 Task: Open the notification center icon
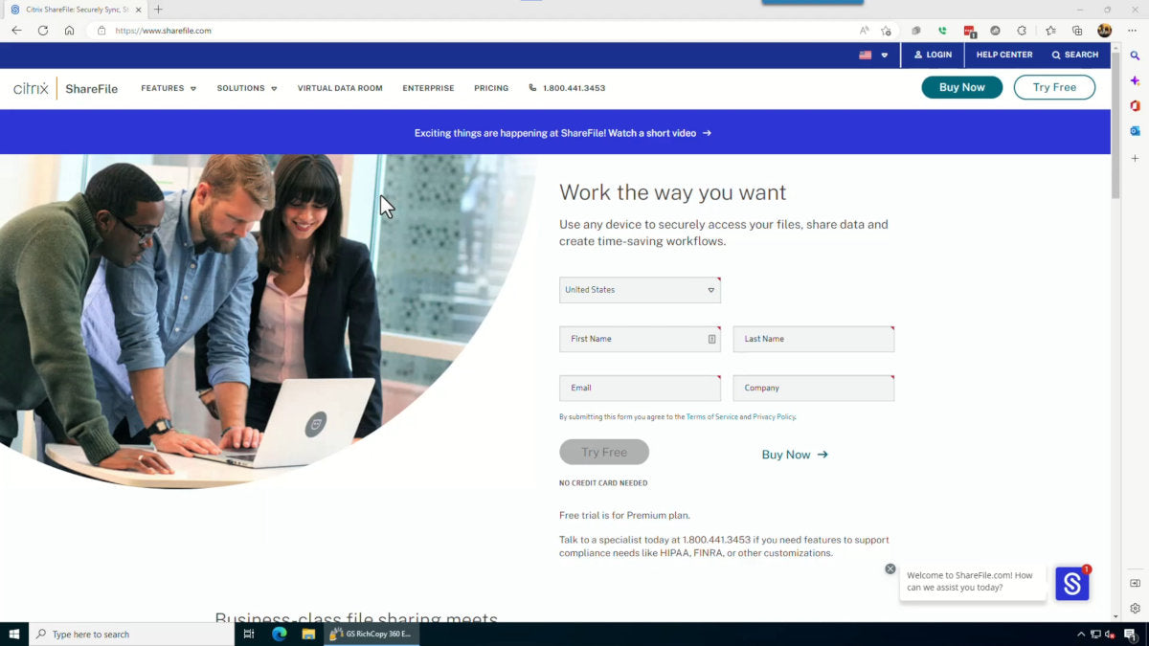pos(1130,635)
